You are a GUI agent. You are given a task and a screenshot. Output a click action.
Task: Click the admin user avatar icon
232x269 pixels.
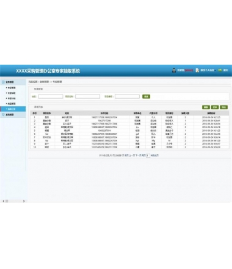point(174,70)
